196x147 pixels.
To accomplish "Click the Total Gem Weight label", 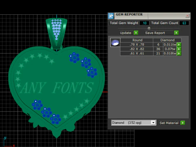I will pos(124,23).
